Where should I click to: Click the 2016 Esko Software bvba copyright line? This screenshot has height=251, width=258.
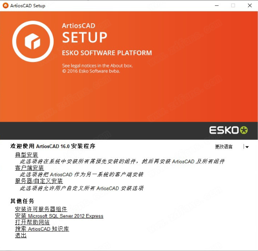(x=91, y=71)
